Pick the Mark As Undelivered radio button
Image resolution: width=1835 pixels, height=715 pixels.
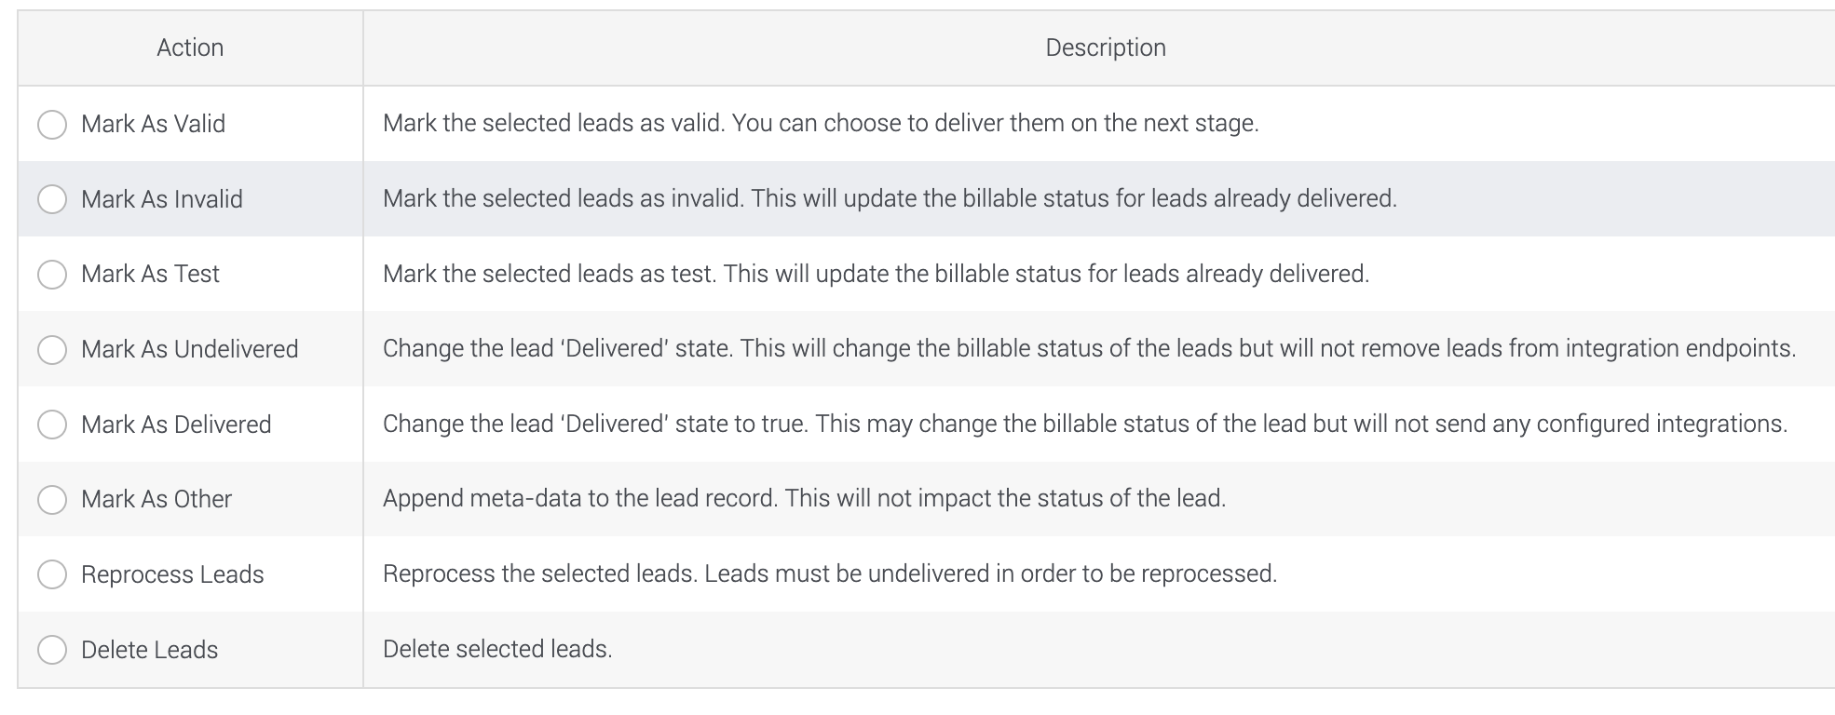(x=52, y=349)
